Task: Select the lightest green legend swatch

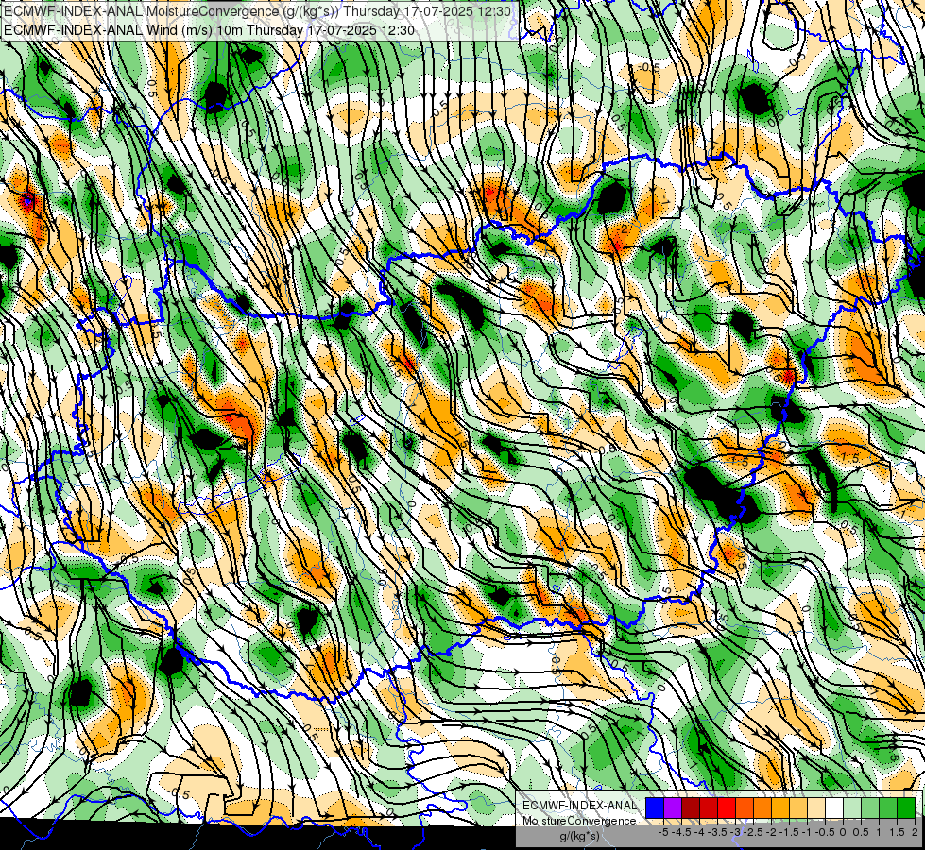Action: [852, 807]
